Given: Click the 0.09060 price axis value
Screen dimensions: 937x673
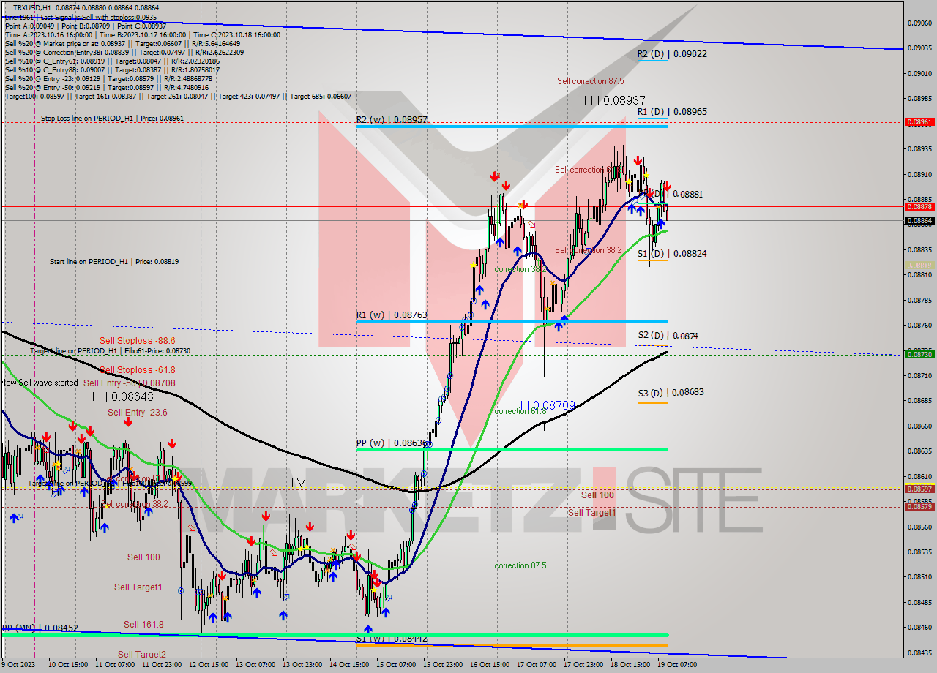Looking at the screenshot, I should (x=919, y=23).
